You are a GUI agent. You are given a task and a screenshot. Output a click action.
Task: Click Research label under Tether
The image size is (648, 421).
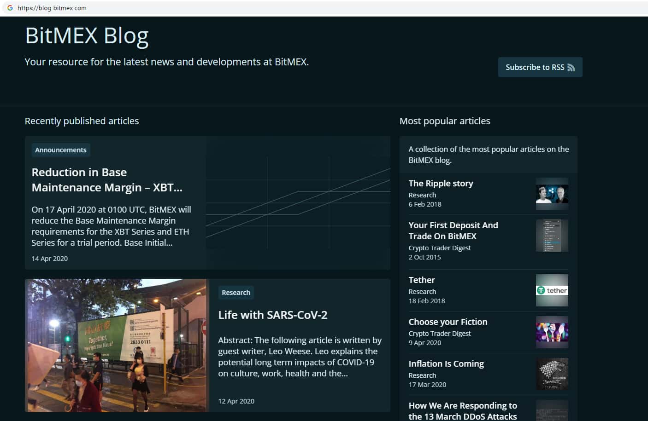tap(422, 292)
